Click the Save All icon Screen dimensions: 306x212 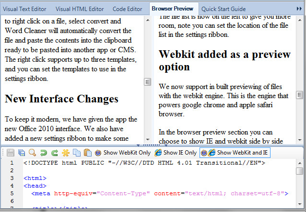[21, 153]
